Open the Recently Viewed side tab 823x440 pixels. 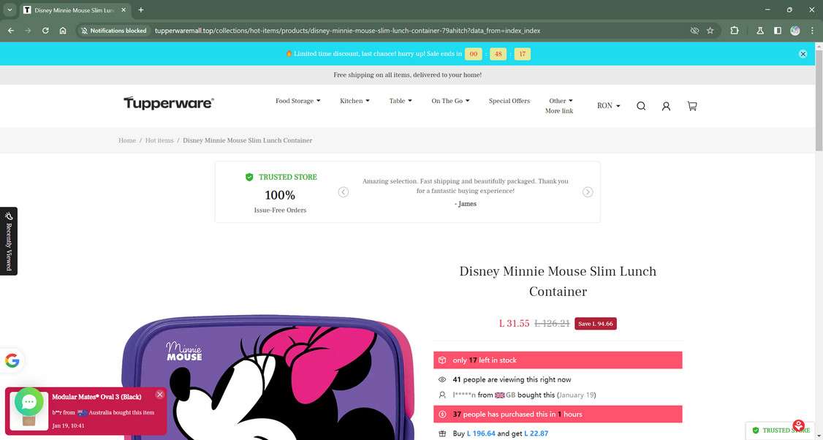click(x=8, y=241)
